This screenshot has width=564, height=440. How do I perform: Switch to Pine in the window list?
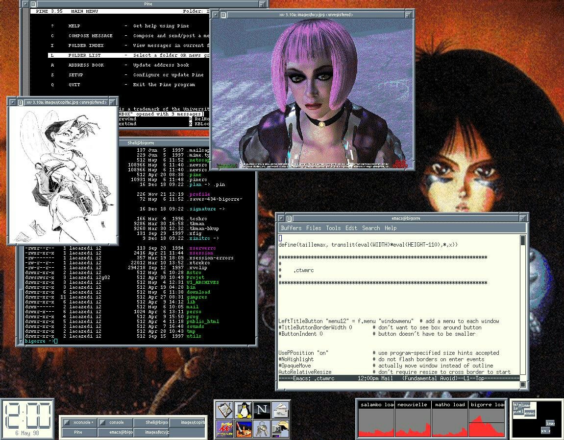click(78, 432)
